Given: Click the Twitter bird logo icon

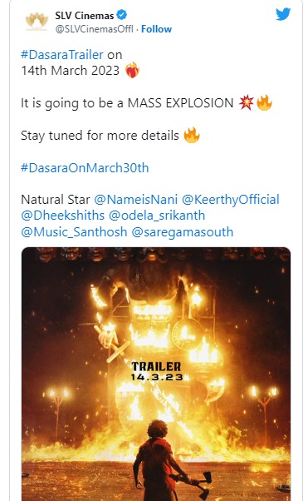Looking at the screenshot, I should (x=283, y=14).
